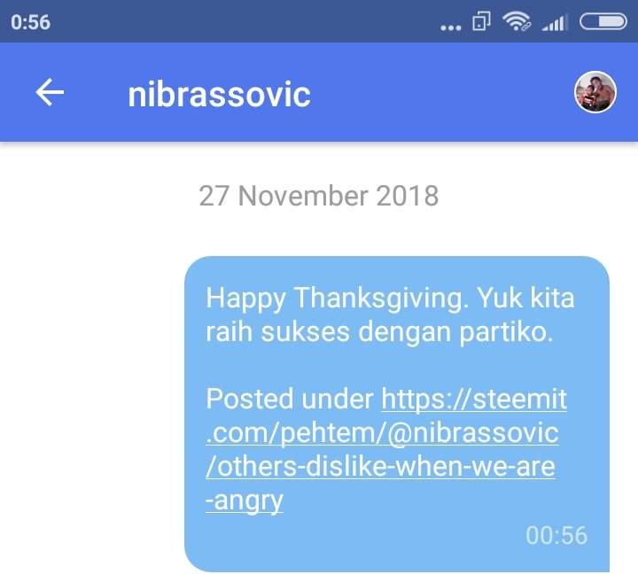638x574 pixels.
Task: Click the .com/pehtem/@nibrassovic link line
Action: (382, 432)
